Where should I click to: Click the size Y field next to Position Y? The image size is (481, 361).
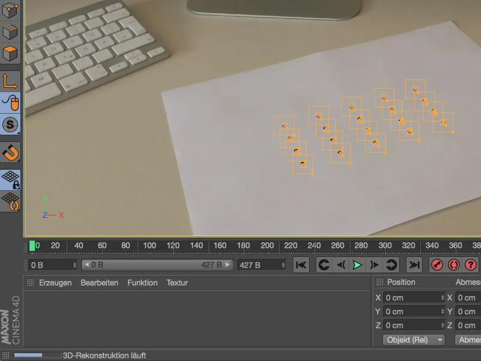click(468, 312)
